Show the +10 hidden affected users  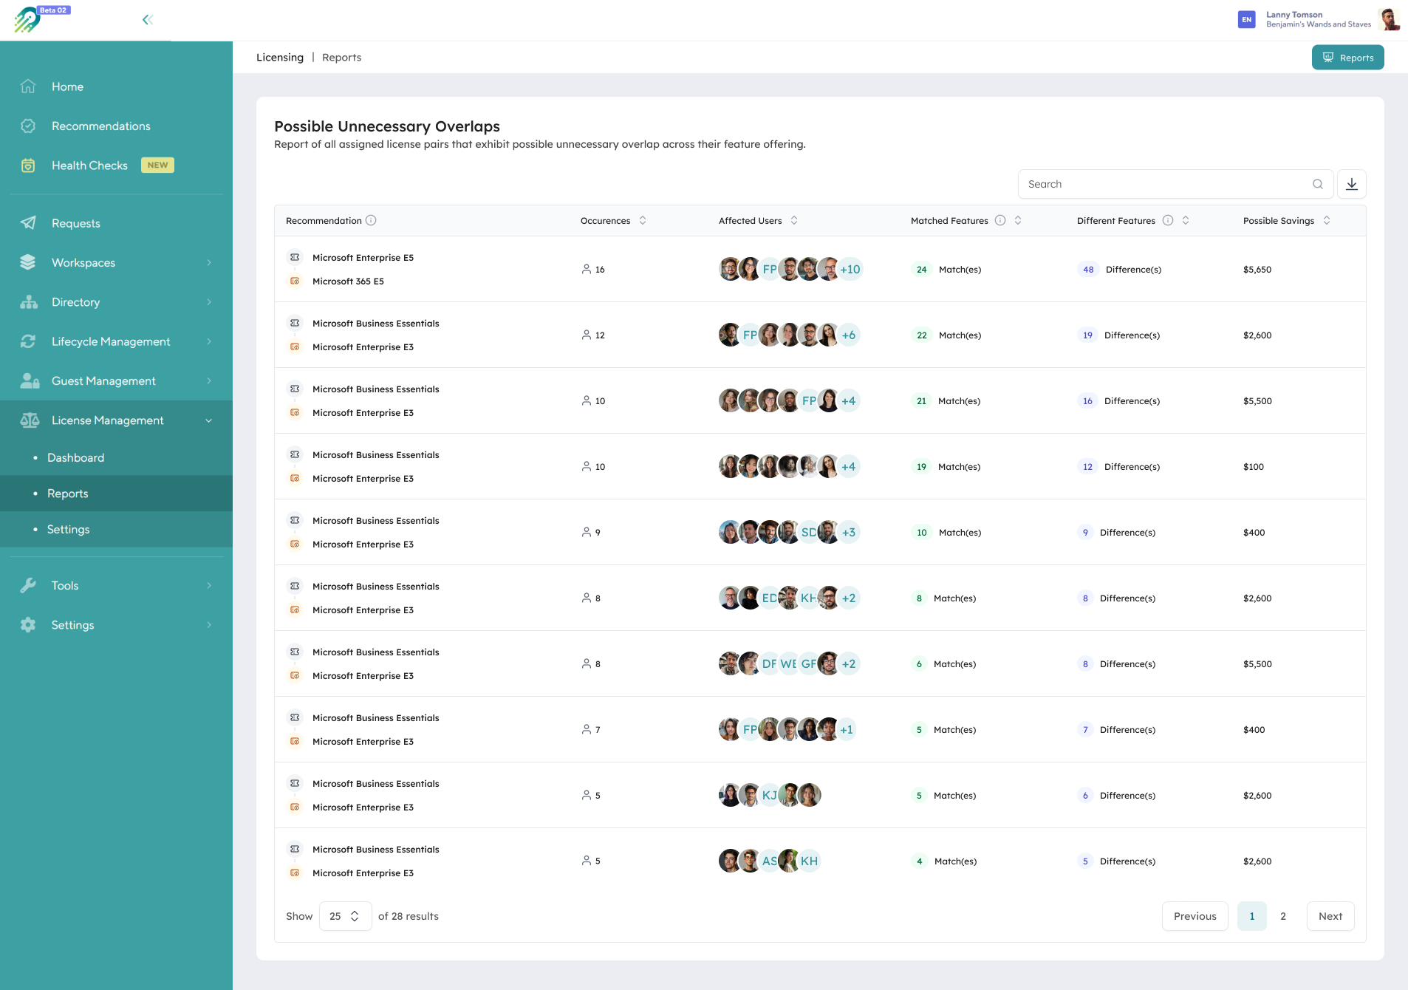click(x=850, y=269)
